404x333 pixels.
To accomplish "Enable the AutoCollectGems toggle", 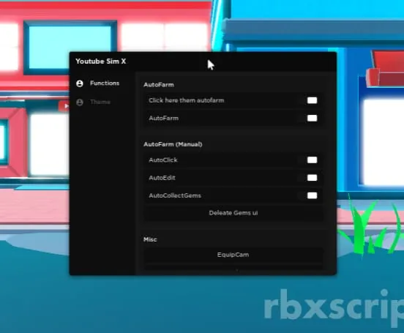I will pyautogui.click(x=312, y=195).
